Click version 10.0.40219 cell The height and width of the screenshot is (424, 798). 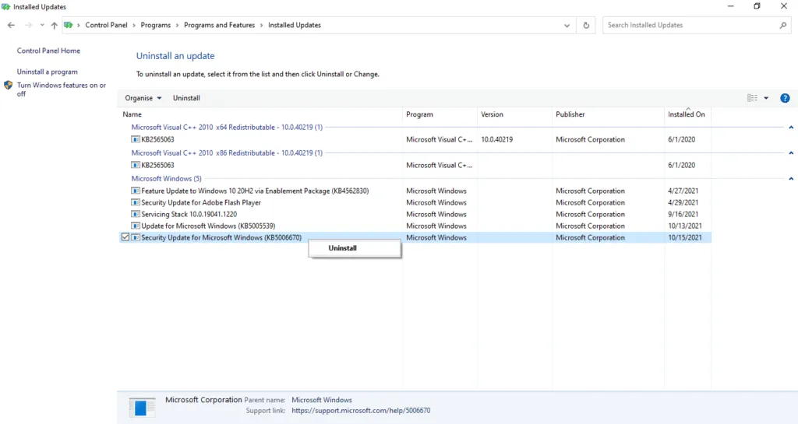point(496,139)
